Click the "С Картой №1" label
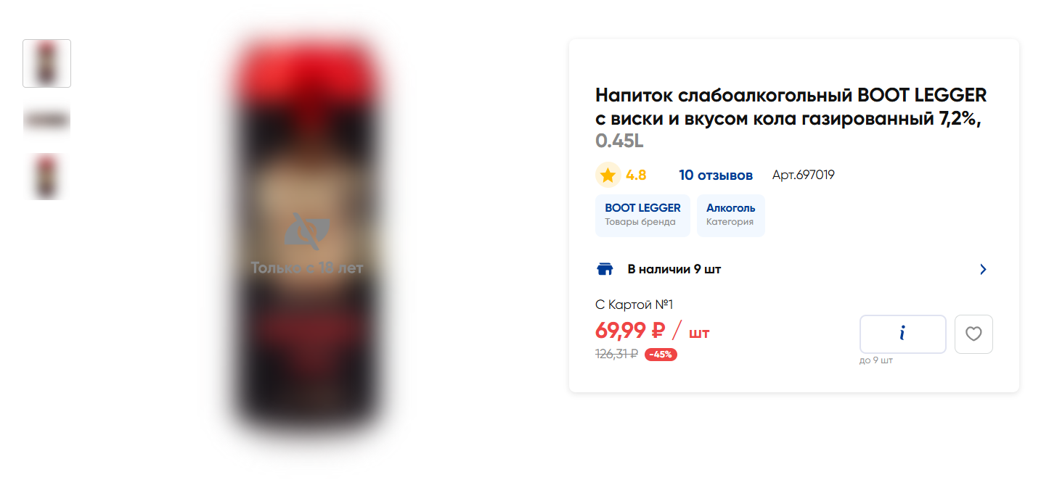 coord(634,305)
